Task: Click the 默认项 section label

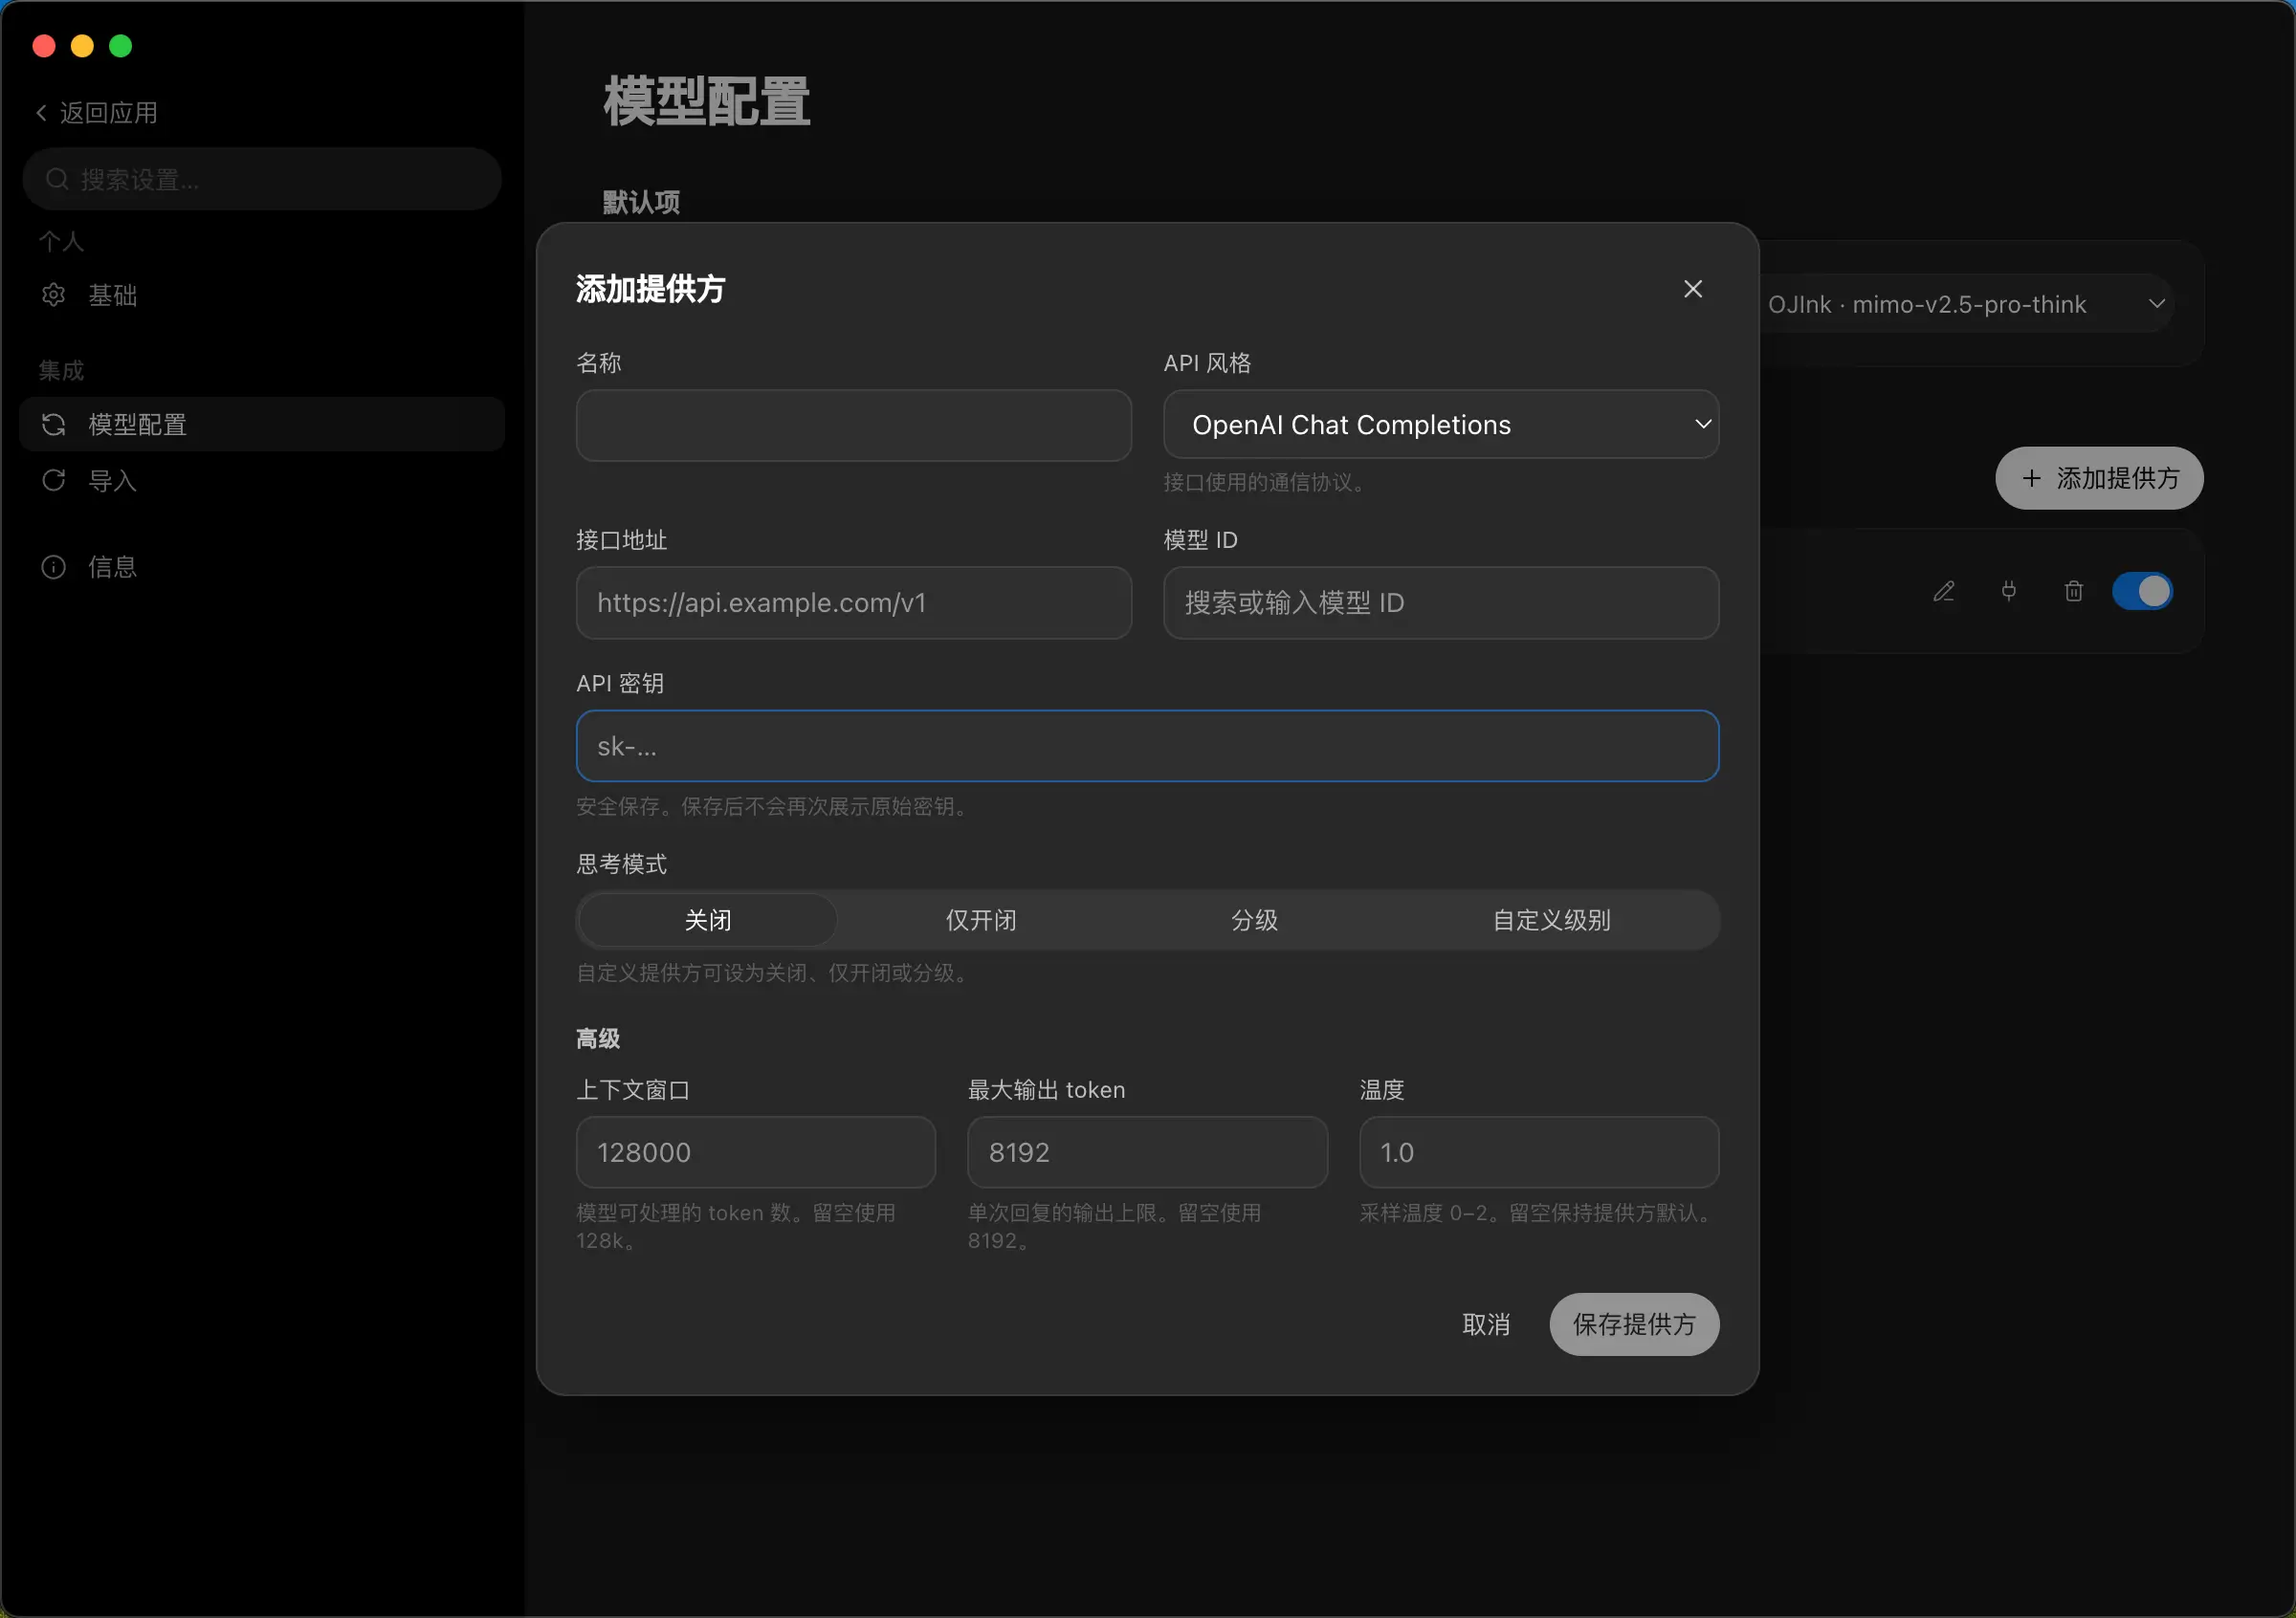Action: (x=641, y=203)
